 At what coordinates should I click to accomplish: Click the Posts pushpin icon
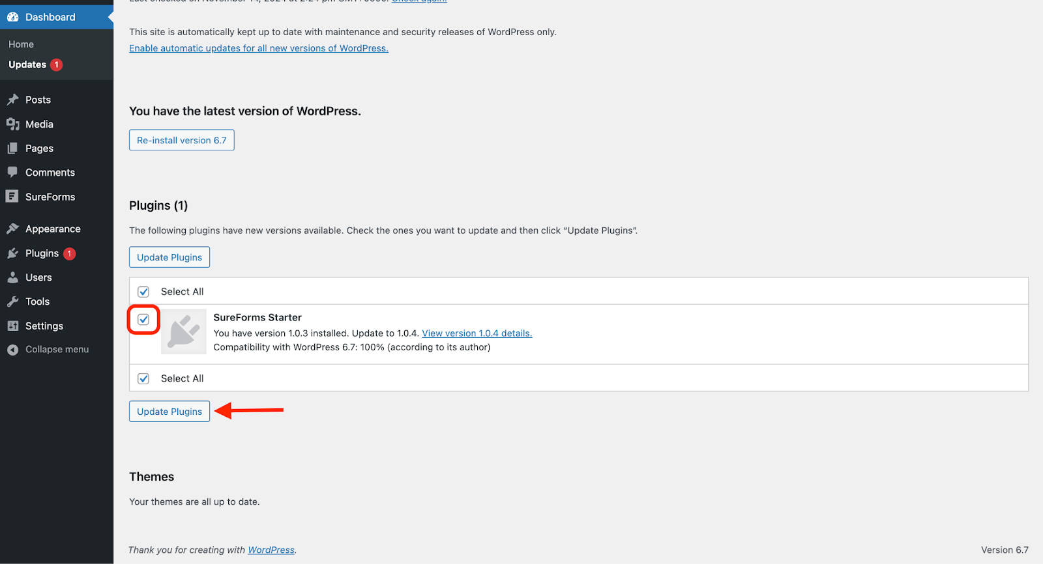point(12,100)
